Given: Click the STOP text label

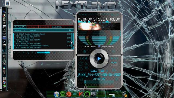Looking at the screenshot, I should [x=114, y=66].
